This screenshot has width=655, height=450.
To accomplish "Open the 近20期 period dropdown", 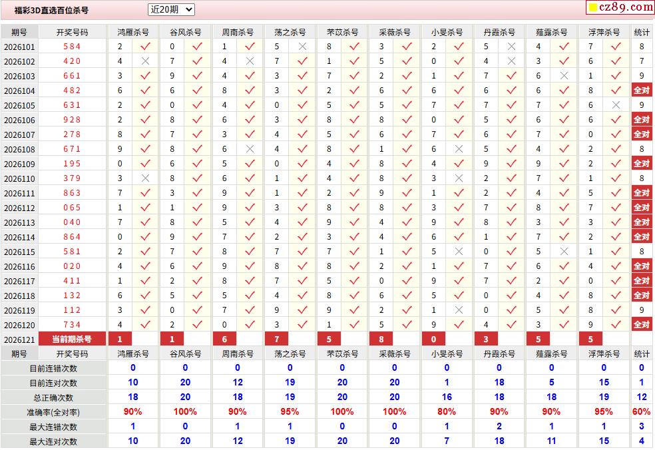I will tap(171, 9).
